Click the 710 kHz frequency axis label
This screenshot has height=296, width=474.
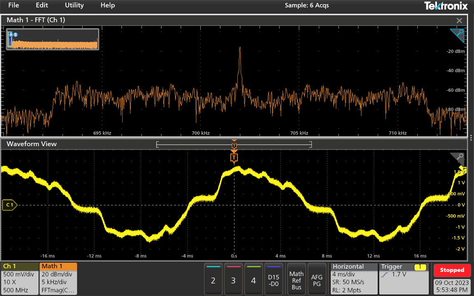coord(397,133)
